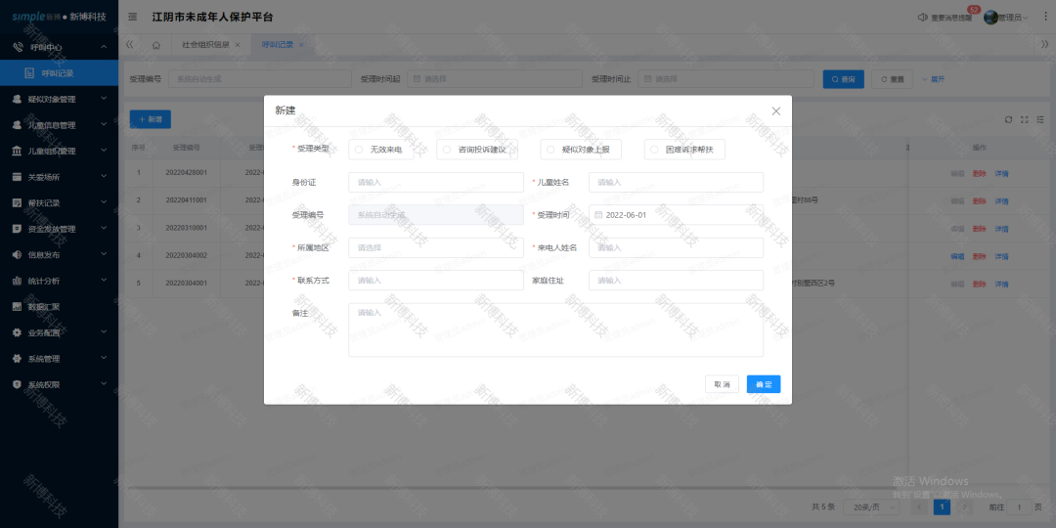
Task: Click the tabs scroll-right double chevron
Action: click(1044, 45)
